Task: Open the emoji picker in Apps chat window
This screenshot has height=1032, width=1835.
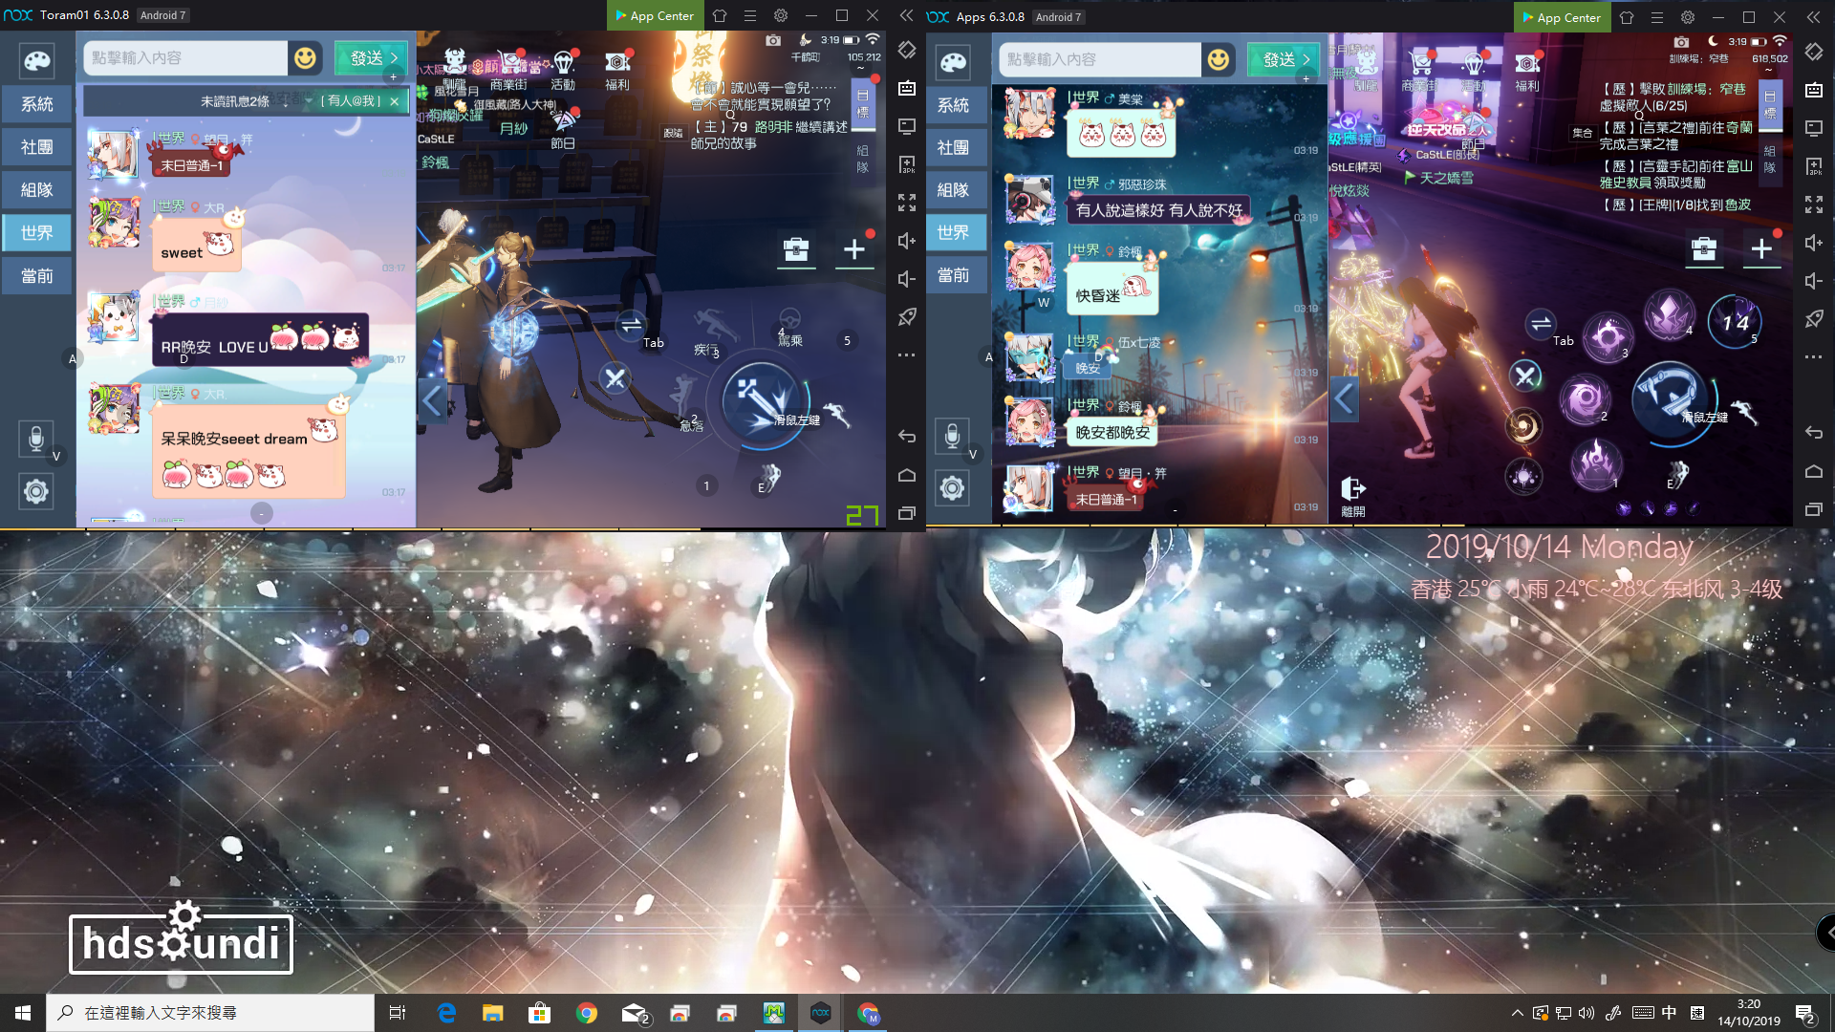Action: pos(1219,60)
